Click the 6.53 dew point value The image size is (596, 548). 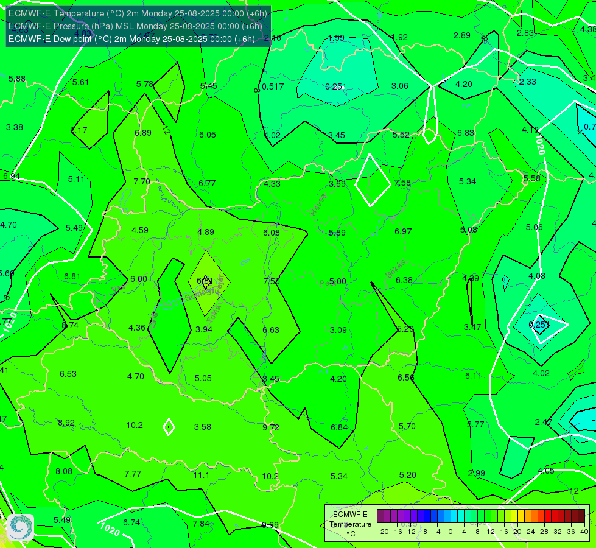pos(68,374)
